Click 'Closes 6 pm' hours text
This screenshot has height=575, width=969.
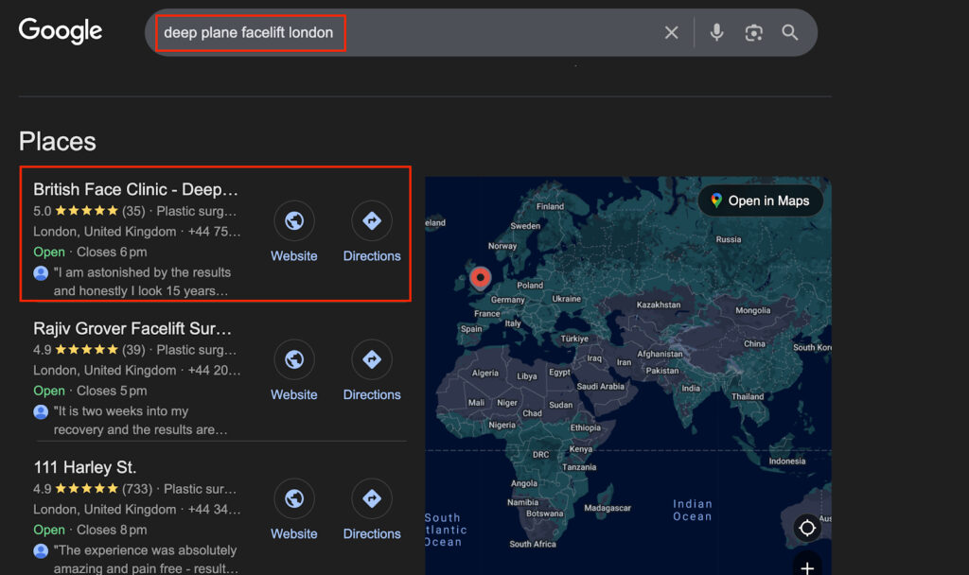click(x=112, y=252)
